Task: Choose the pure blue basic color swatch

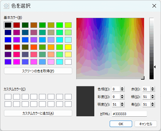Action: point(8,40)
